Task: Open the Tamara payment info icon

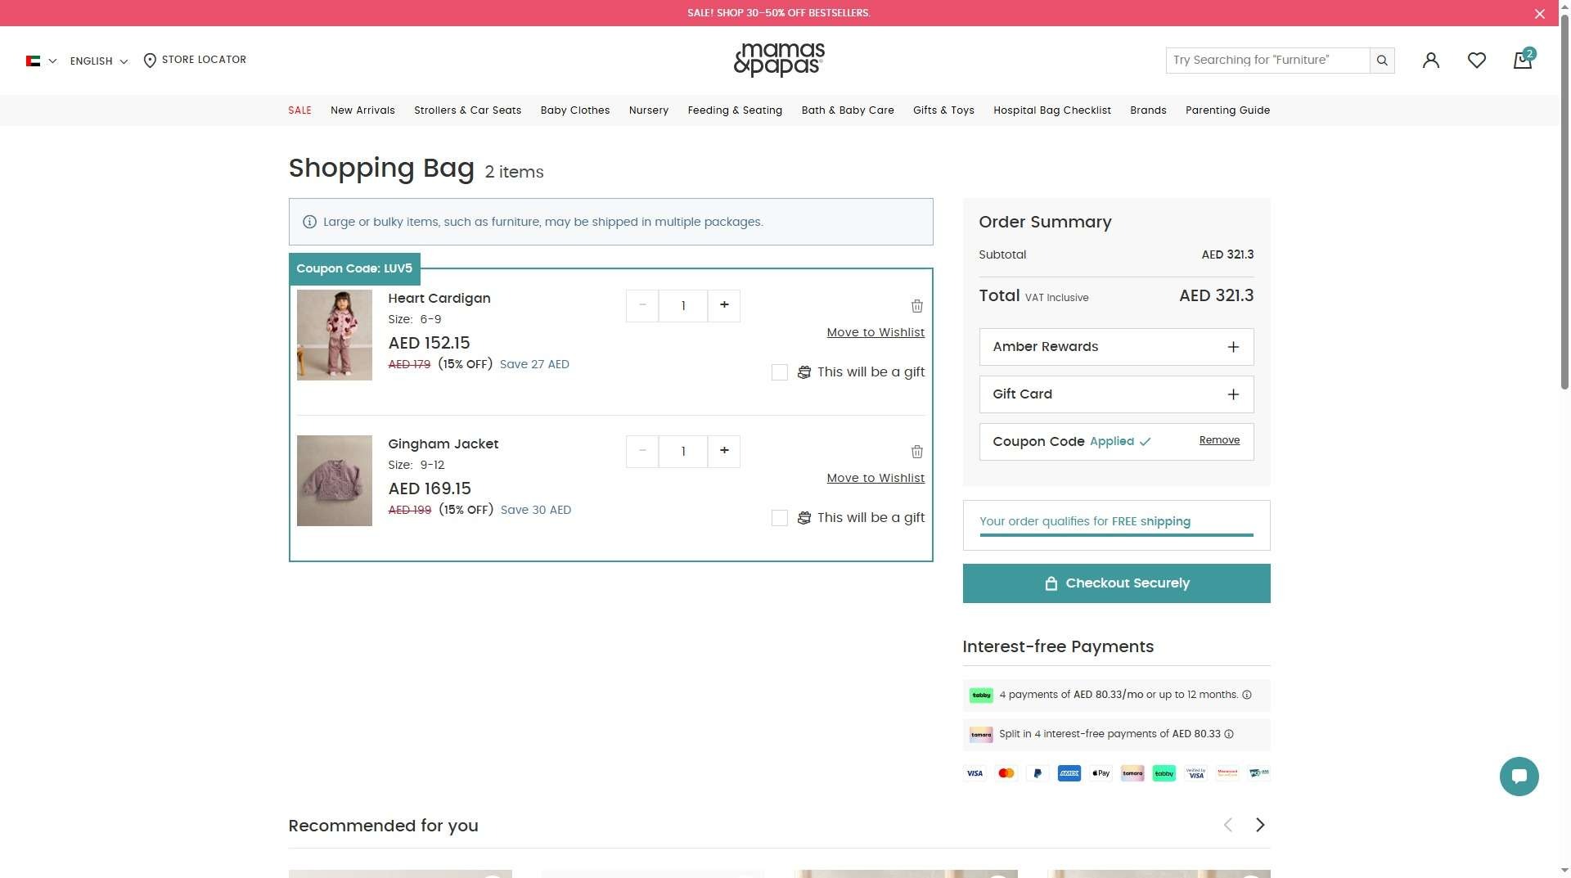Action: pyautogui.click(x=1229, y=734)
